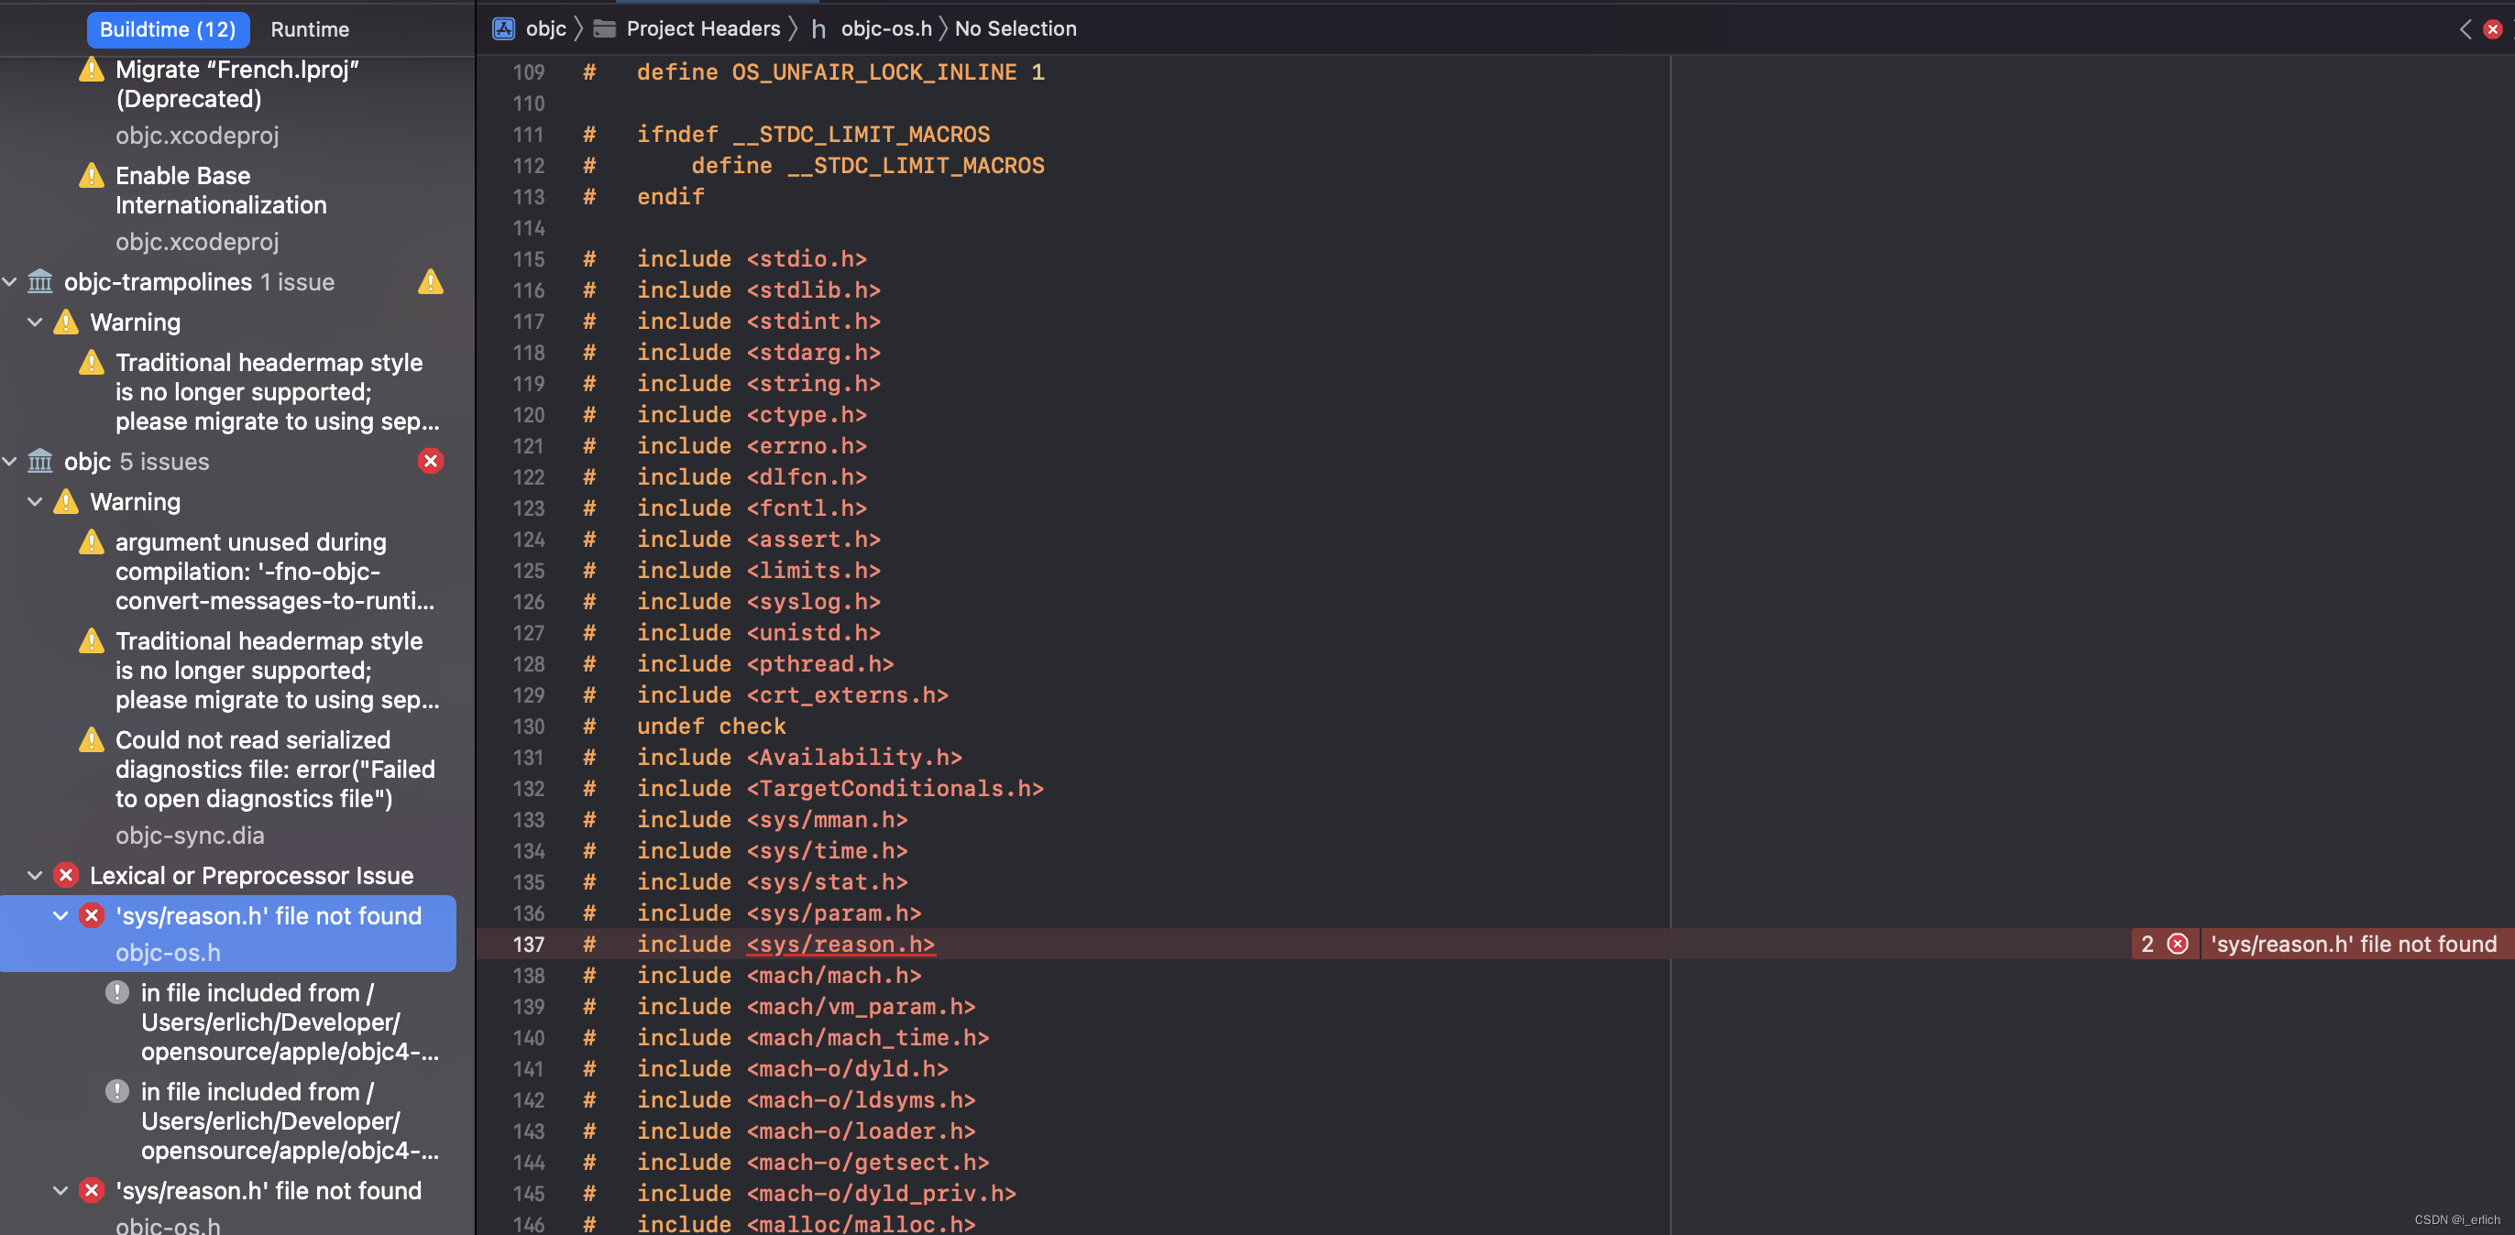Select the Migrate French.lproj (Deprecated) issue

237,84
